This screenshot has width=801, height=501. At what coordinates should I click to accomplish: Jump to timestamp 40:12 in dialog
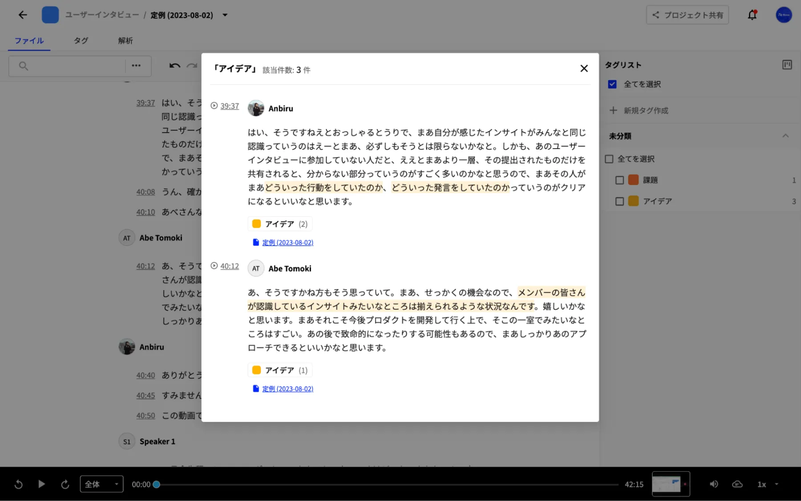pyautogui.click(x=229, y=266)
